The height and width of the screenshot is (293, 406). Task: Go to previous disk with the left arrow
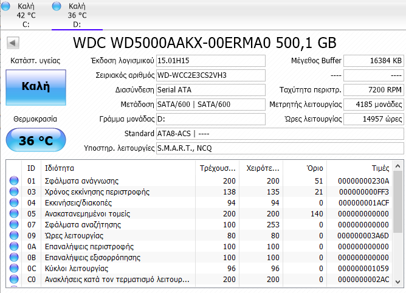[13, 43]
